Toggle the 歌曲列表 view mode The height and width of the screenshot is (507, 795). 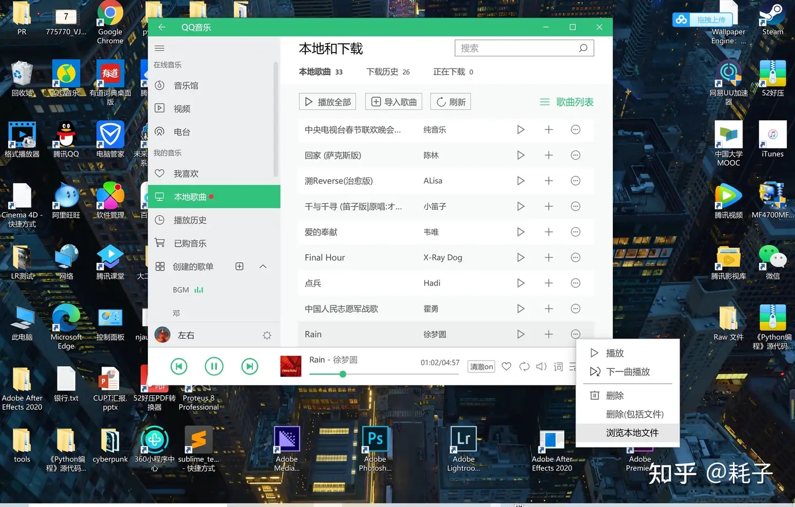[x=566, y=102]
